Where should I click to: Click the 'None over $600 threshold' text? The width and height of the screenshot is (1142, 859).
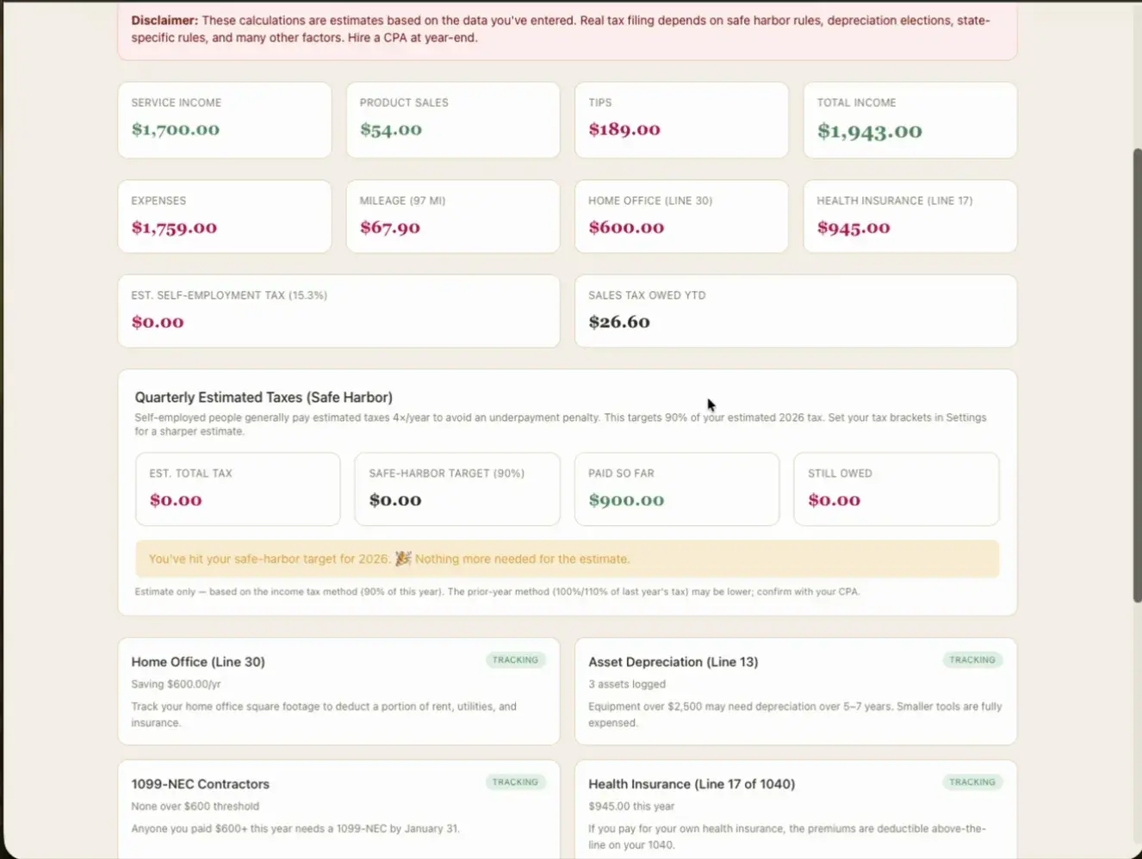(195, 806)
